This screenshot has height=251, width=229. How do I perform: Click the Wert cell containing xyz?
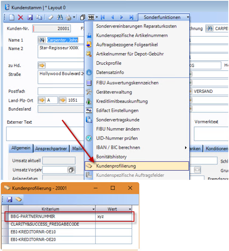[x=114, y=217]
